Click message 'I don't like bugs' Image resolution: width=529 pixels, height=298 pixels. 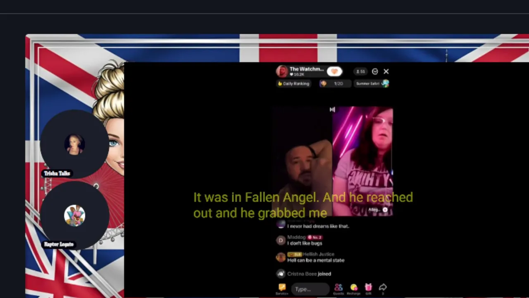pyautogui.click(x=305, y=243)
